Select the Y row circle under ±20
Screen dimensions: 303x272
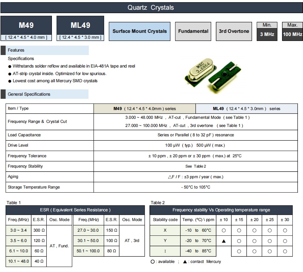pyautogui.click(x=254, y=241)
